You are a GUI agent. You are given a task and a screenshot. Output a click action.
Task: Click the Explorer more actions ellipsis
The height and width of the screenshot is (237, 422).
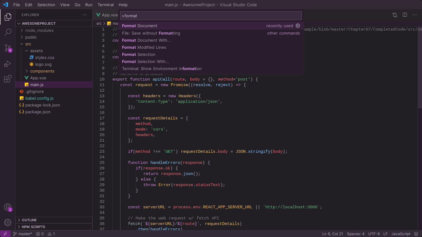click(85, 15)
